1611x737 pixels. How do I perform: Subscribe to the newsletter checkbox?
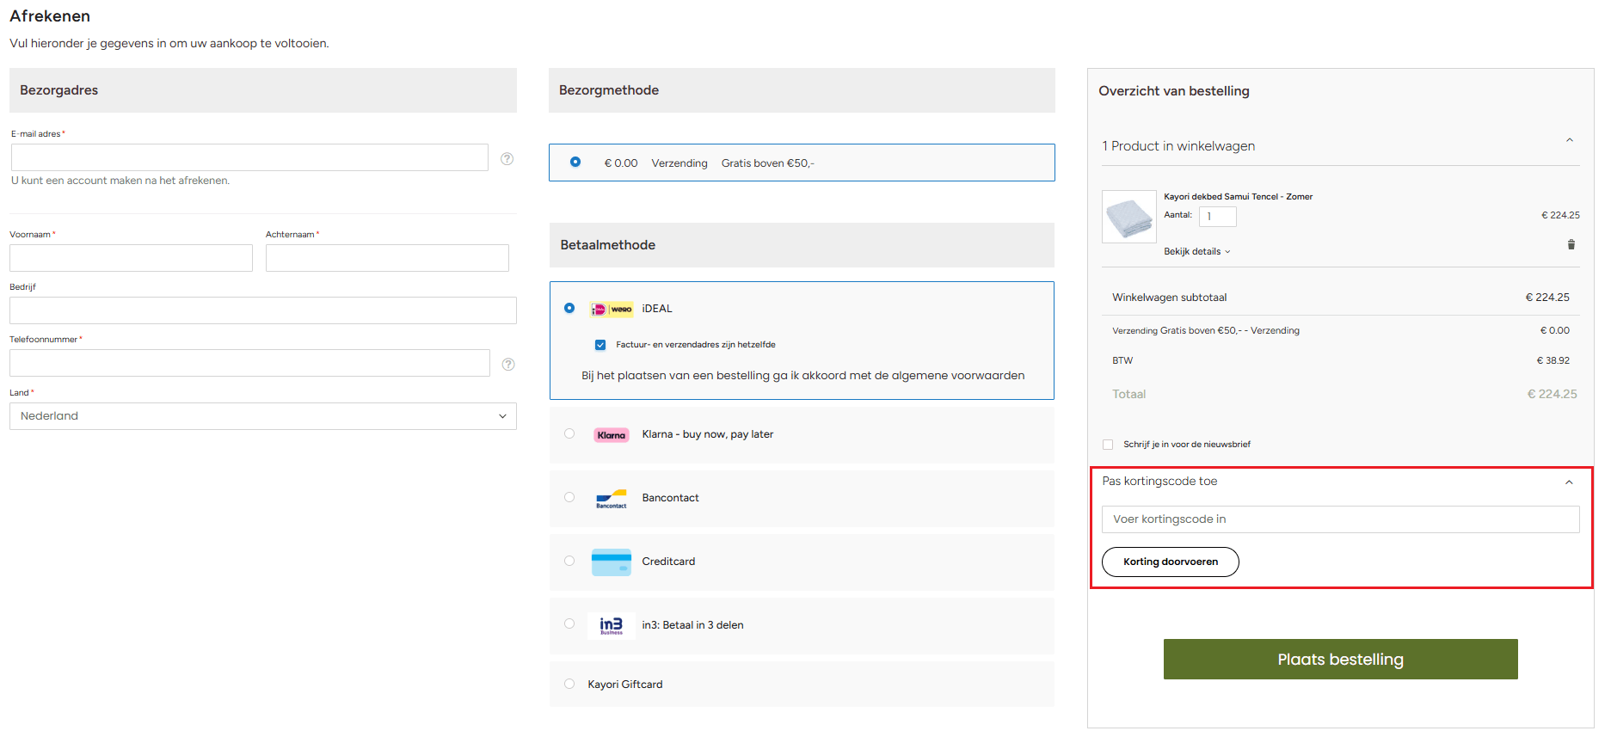(1108, 445)
